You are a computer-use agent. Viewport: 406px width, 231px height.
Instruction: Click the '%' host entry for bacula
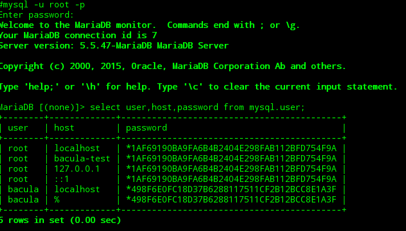pyautogui.click(x=56, y=200)
